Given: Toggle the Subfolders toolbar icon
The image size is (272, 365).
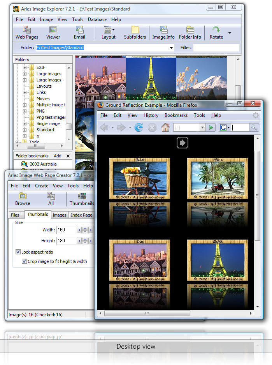Looking at the screenshot, I should click(x=135, y=33).
